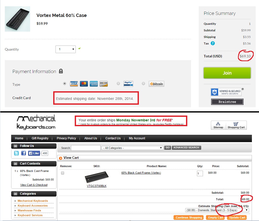Click the Tax help question mark icon
The image size is (259, 221).
[x=213, y=43]
